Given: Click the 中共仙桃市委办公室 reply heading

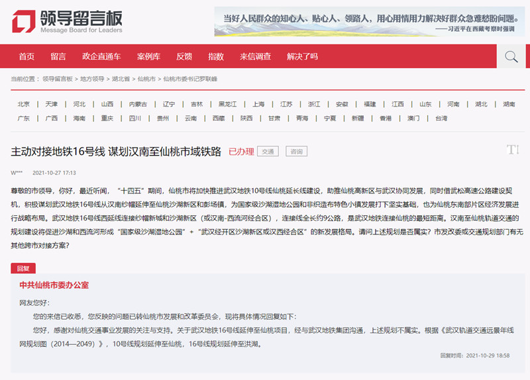Looking at the screenshot, I should 54,285.
